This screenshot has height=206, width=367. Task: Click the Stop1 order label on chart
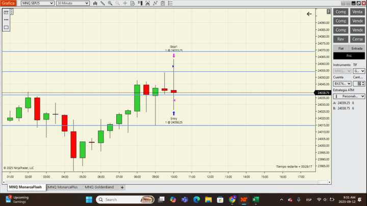pos(174,48)
